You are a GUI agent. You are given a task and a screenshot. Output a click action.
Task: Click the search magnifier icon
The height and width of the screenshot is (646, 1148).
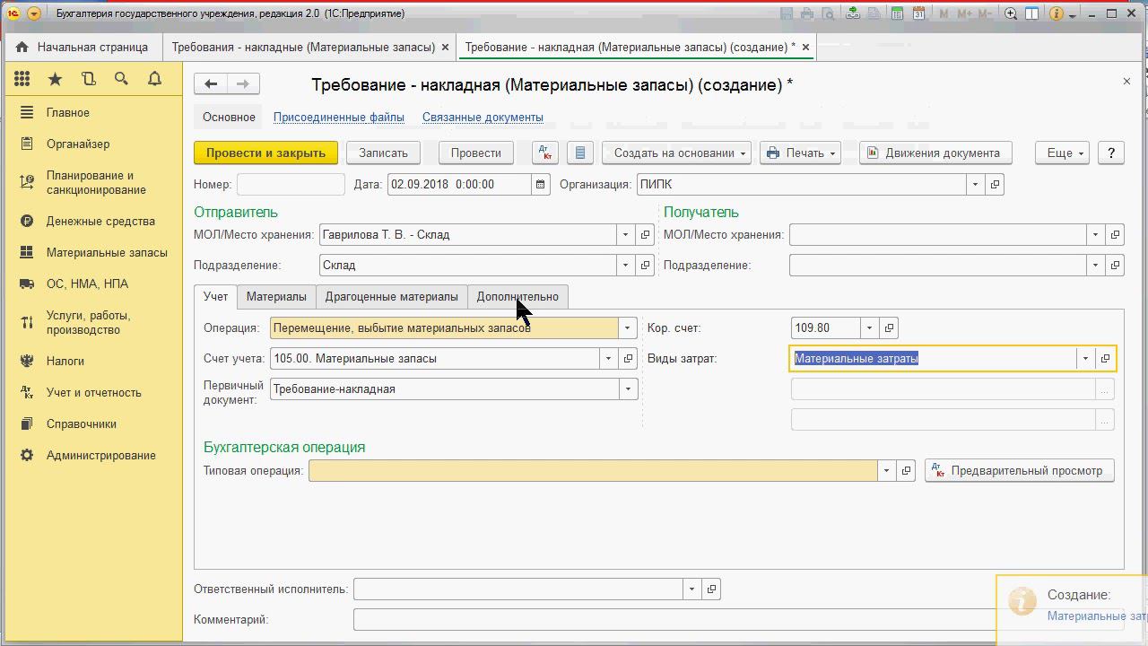121,79
